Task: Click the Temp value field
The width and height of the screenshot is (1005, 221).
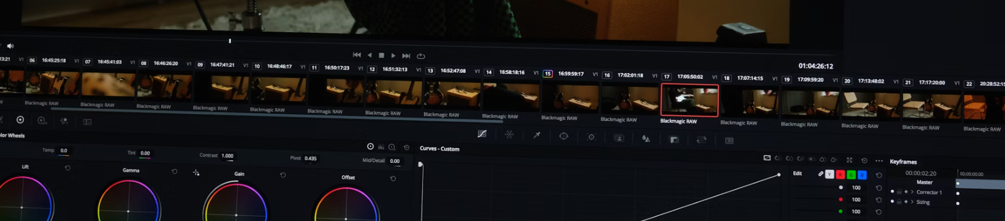Action: click(x=63, y=151)
